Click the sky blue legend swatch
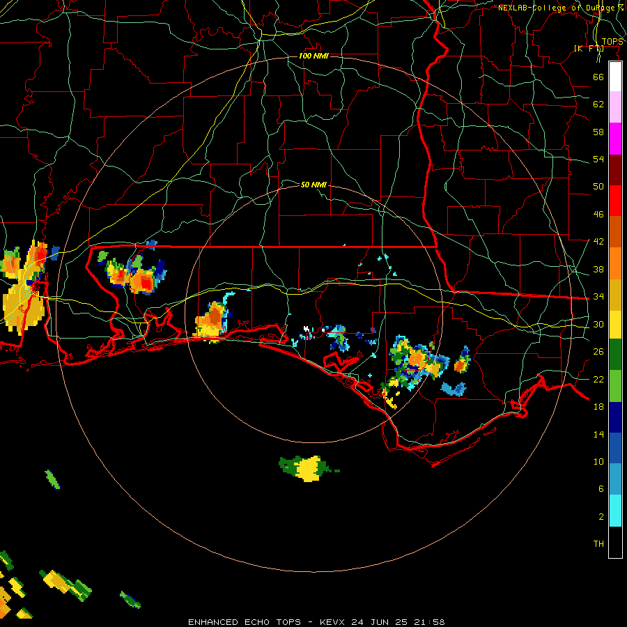The width and height of the screenshot is (627, 627). click(x=615, y=479)
